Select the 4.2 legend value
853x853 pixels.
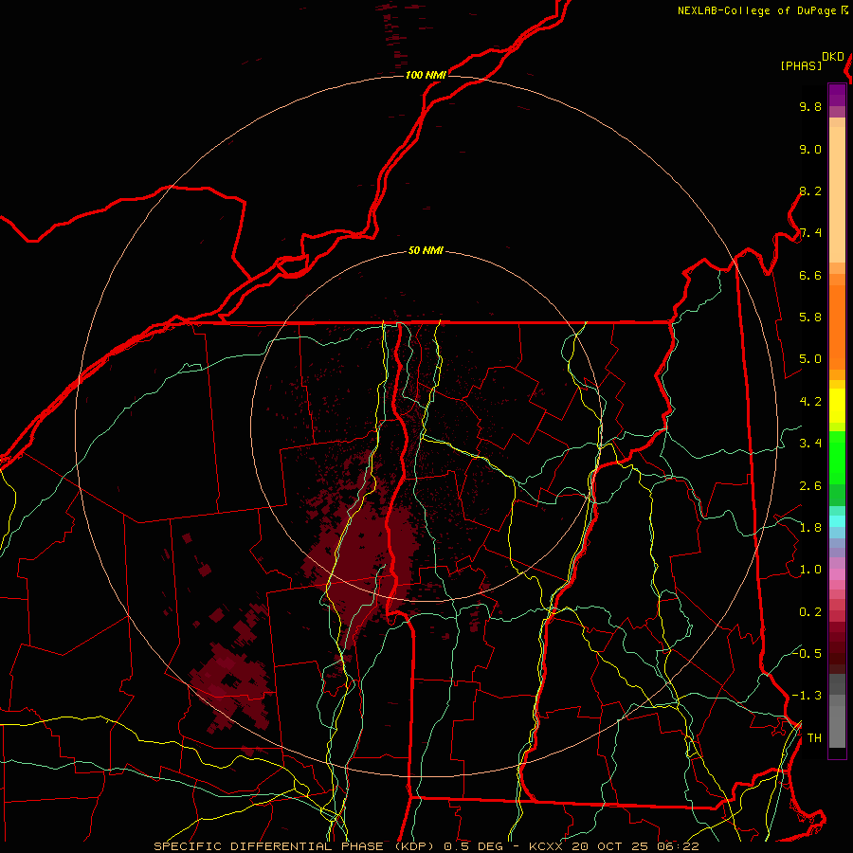(810, 402)
